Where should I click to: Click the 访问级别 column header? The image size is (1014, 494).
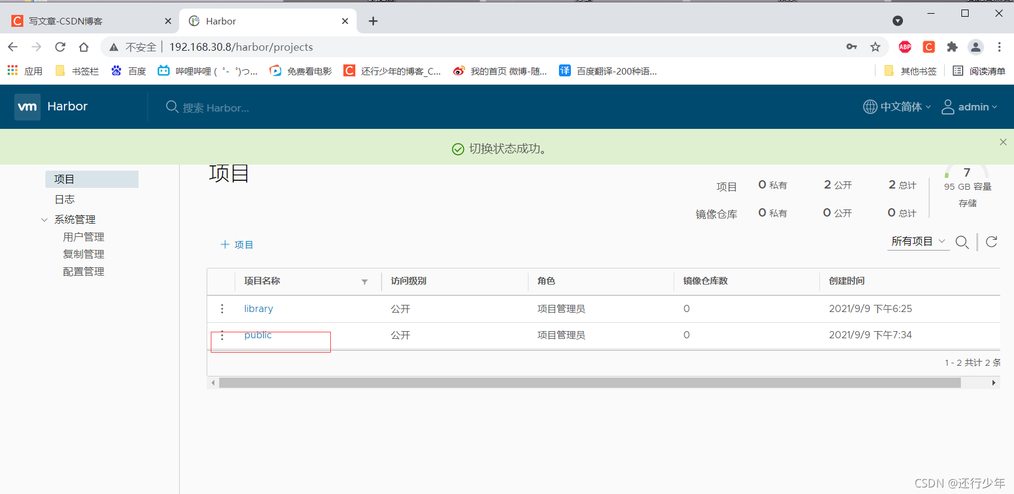tap(408, 281)
